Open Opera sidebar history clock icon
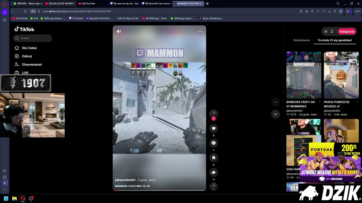362x203 pixels. (x=5, y=177)
